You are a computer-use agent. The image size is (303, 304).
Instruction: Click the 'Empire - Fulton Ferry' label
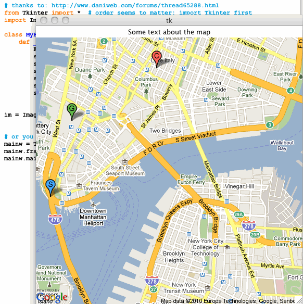(x=191, y=180)
